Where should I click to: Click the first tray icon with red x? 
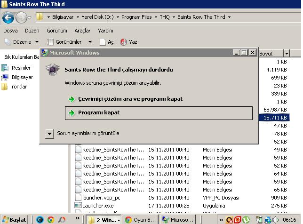[229, 220]
